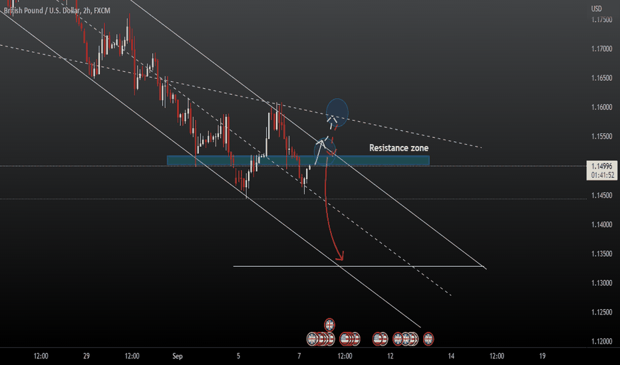620x365 pixels.
Task: Click the USD currency label
Action: pyautogui.click(x=597, y=9)
